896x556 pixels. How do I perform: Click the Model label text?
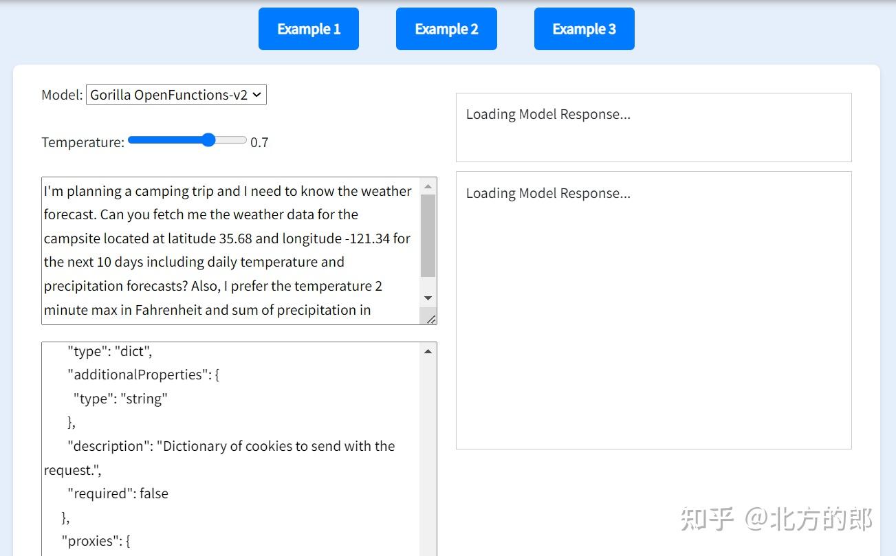coord(61,95)
